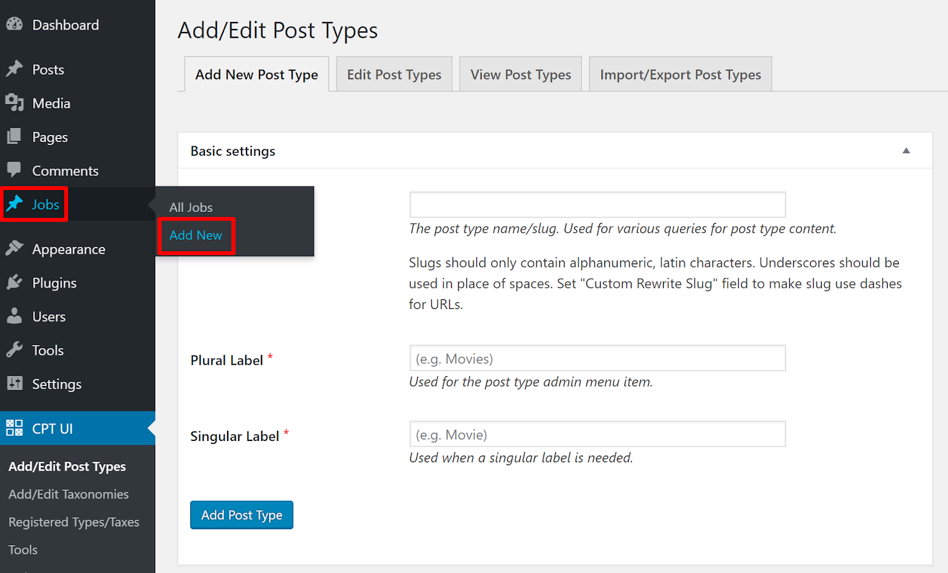Open Users via the person icon
948x573 pixels.
pyautogui.click(x=15, y=316)
